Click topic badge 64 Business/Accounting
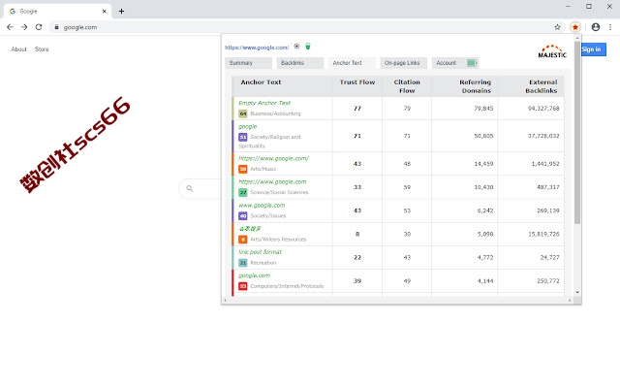620x388 pixels. point(243,113)
